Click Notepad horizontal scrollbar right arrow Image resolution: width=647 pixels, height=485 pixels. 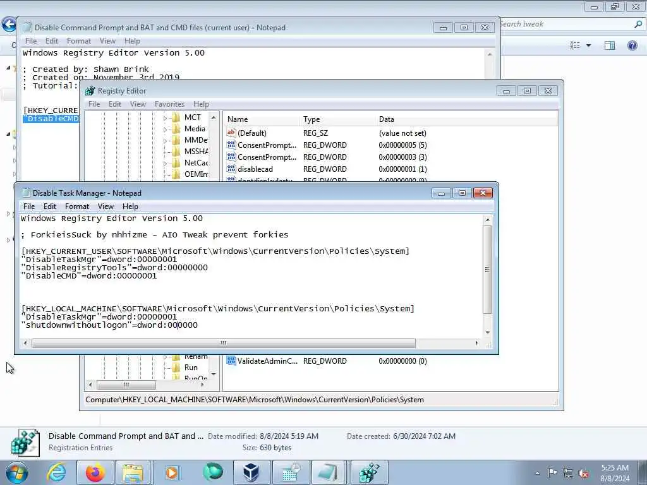coord(477,343)
